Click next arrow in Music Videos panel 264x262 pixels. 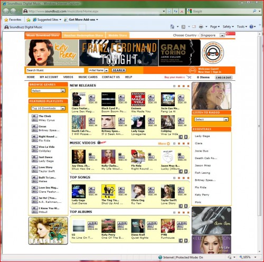[186, 172]
